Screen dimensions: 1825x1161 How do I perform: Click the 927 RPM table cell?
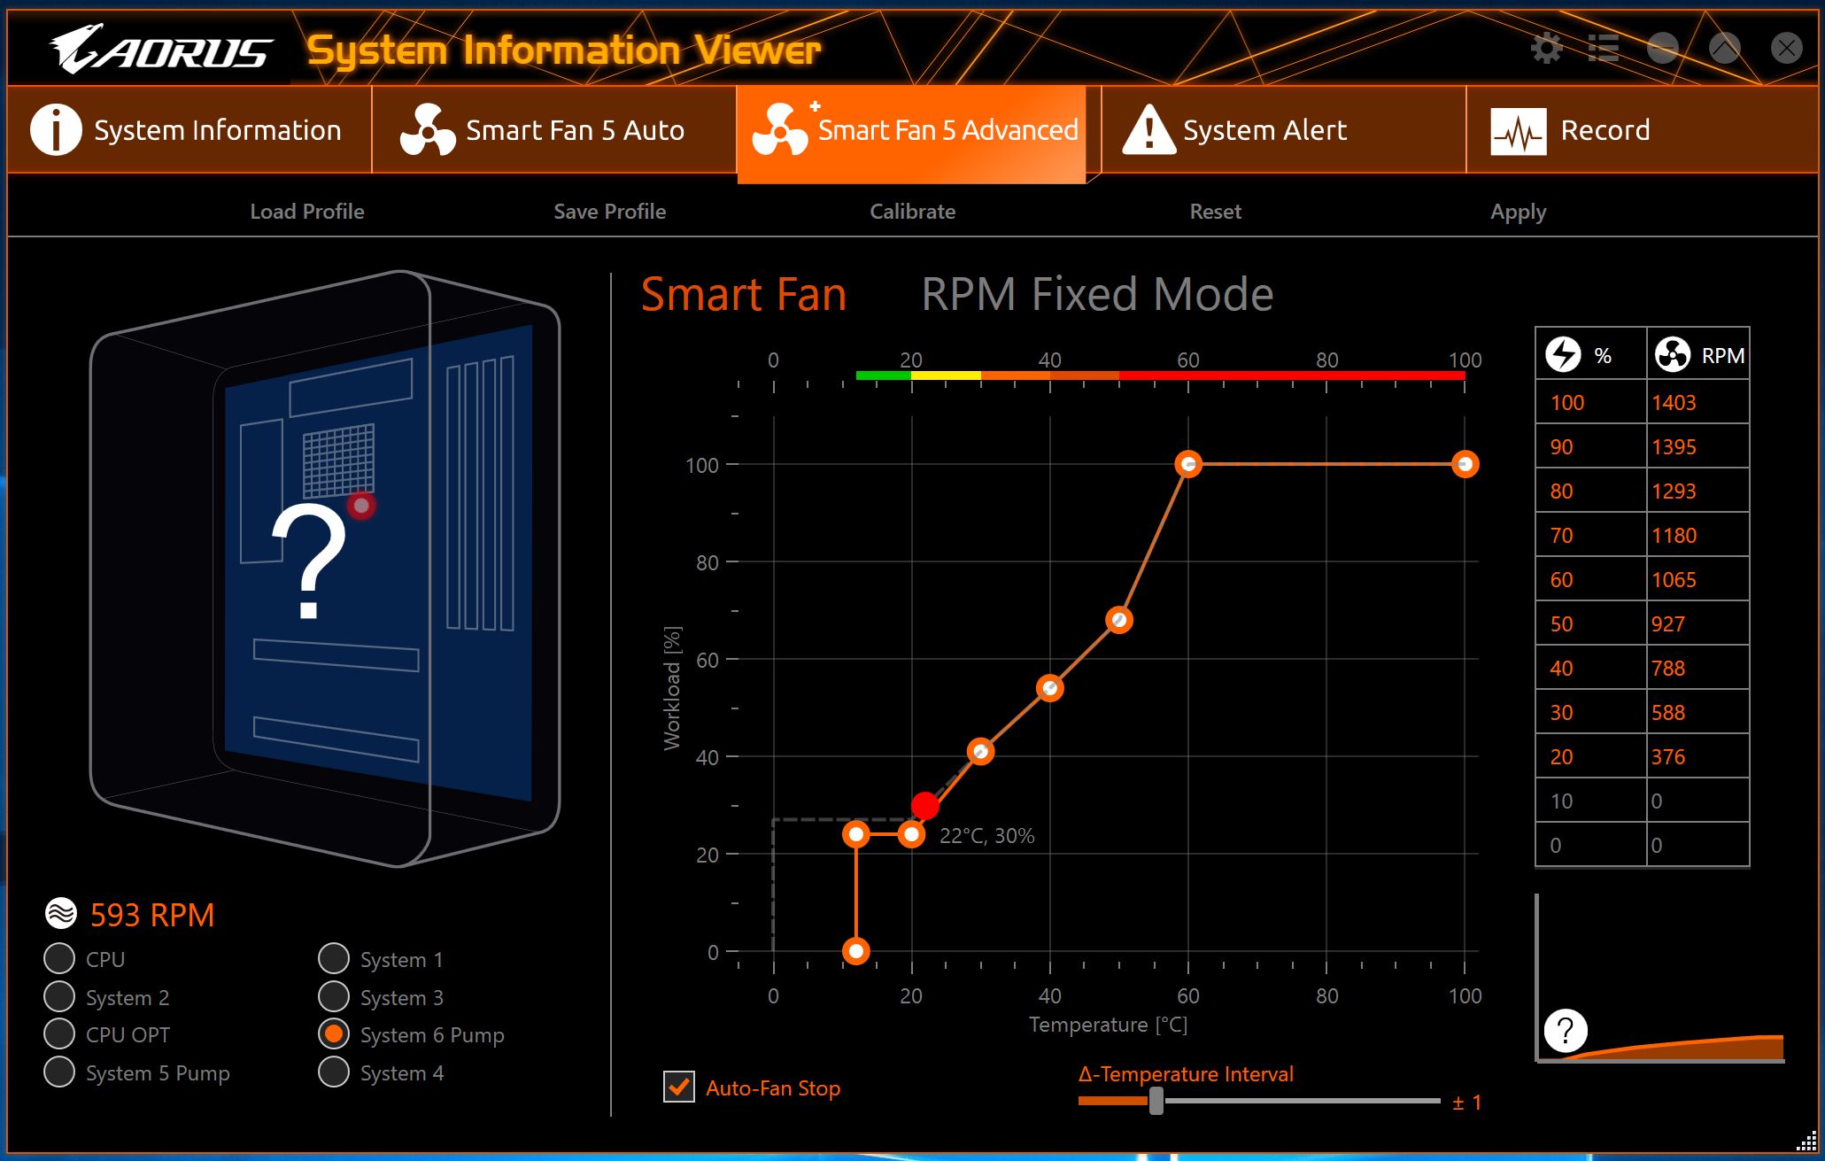click(1697, 623)
